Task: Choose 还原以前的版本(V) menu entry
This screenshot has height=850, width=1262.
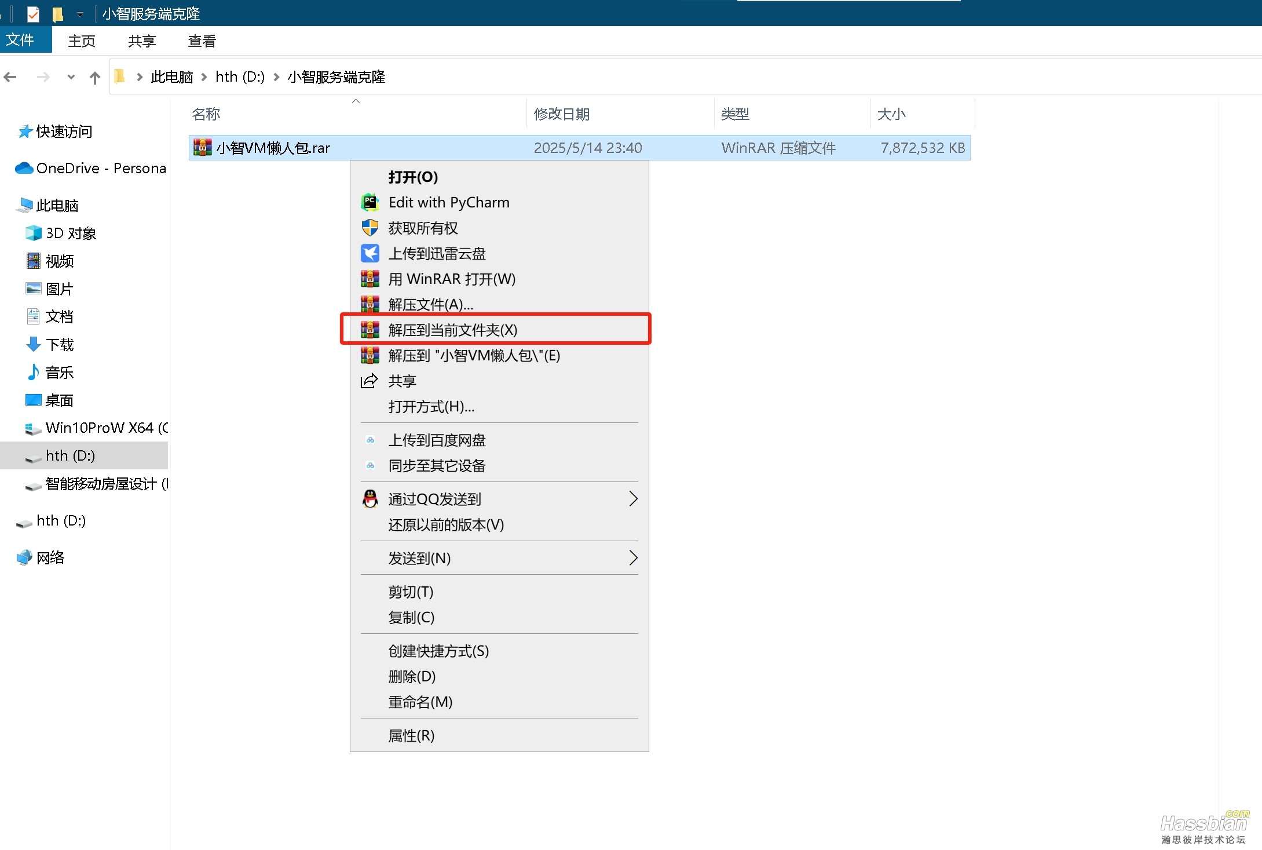Action: (499, 524)
